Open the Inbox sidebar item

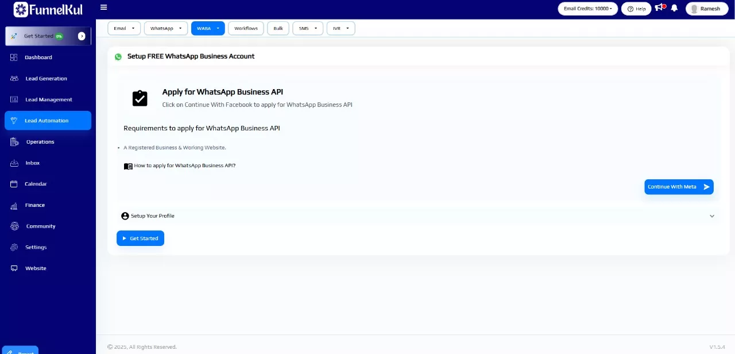coord(32,163)
